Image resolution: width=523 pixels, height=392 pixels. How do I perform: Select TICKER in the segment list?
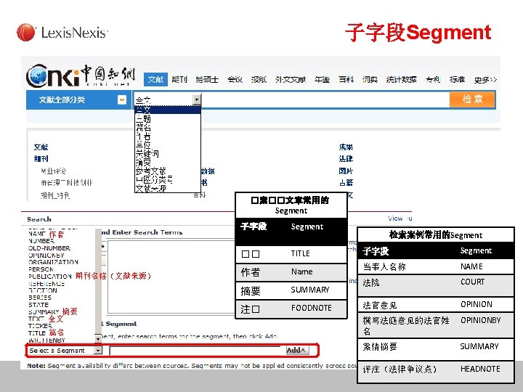40,326
